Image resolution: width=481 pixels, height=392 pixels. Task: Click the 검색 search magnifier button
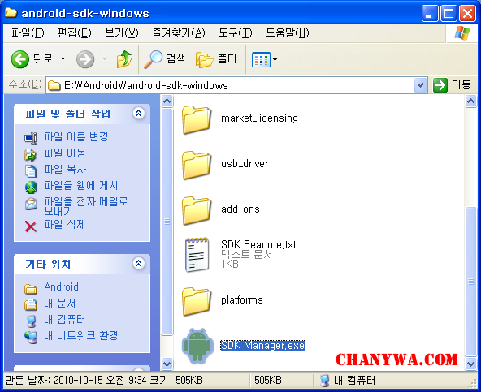164,59
